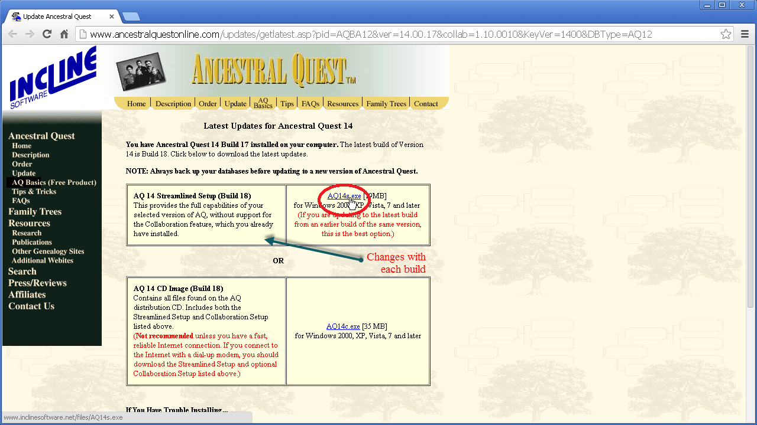This screenshot has height=425, width=757.
Task: Go back using browser back arrow
Action: [12, 34]
